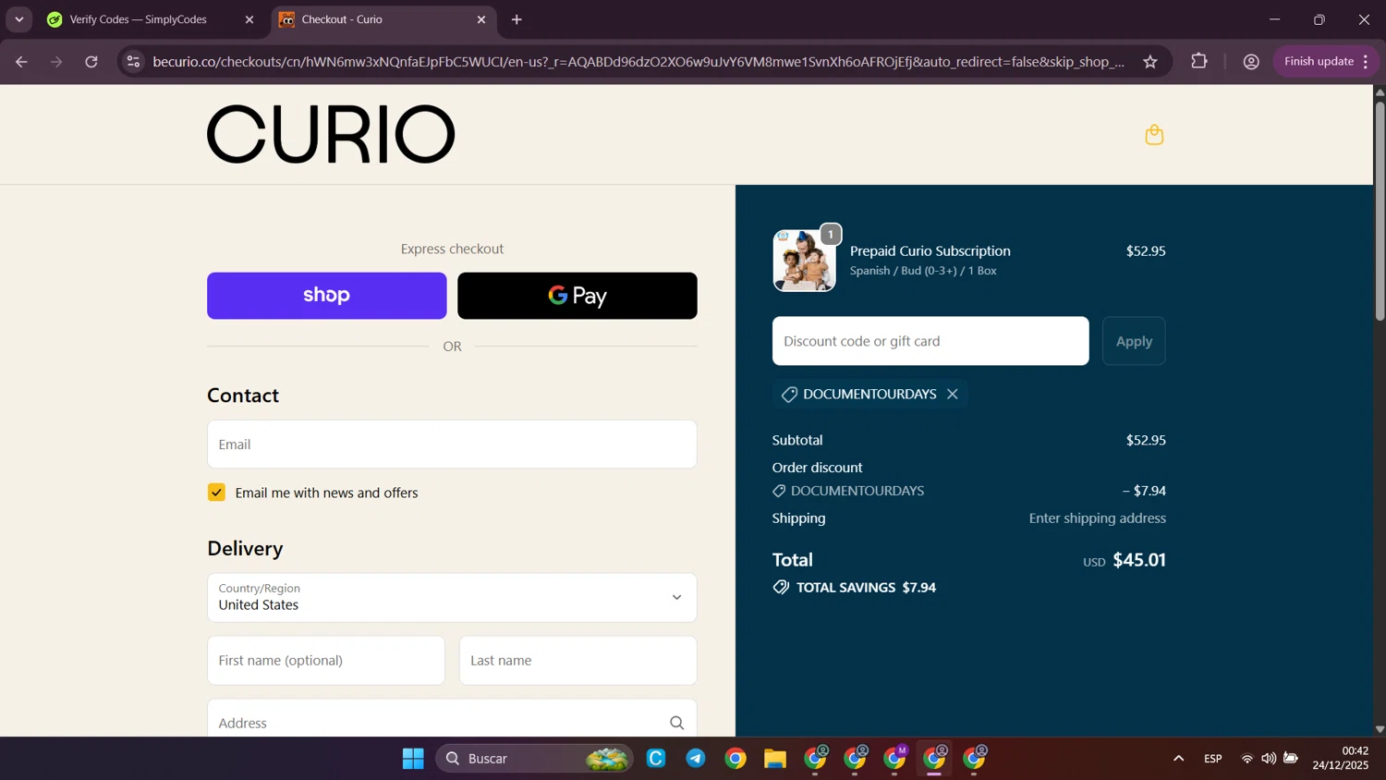The image size is (1386, 780).
Task: Open the volume speaker icon
Action: coord(1269,759)
